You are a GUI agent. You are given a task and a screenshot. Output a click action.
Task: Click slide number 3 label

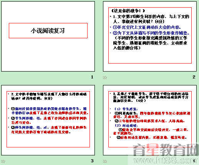92,161
